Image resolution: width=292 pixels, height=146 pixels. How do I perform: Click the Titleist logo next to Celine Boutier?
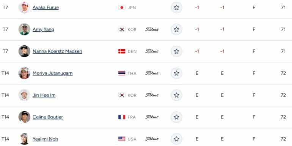152,117
